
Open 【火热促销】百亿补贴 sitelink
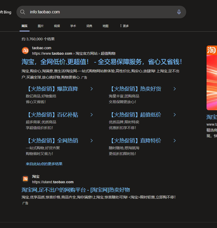52,115
